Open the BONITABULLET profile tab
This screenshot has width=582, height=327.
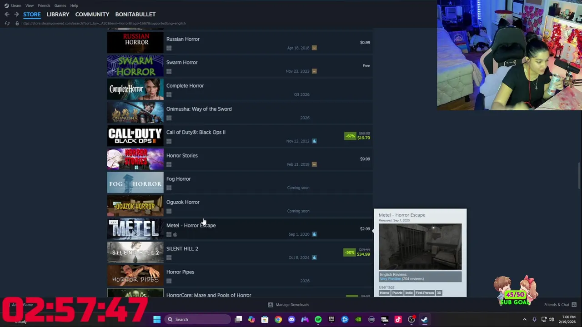135,15
